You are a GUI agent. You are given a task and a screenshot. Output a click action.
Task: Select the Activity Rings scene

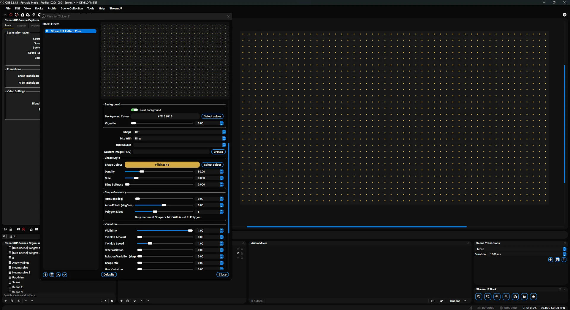point(21,263)
